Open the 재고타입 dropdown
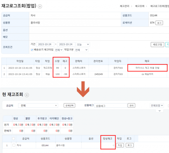The image size is (169, 153). click(x=58, y=50)
